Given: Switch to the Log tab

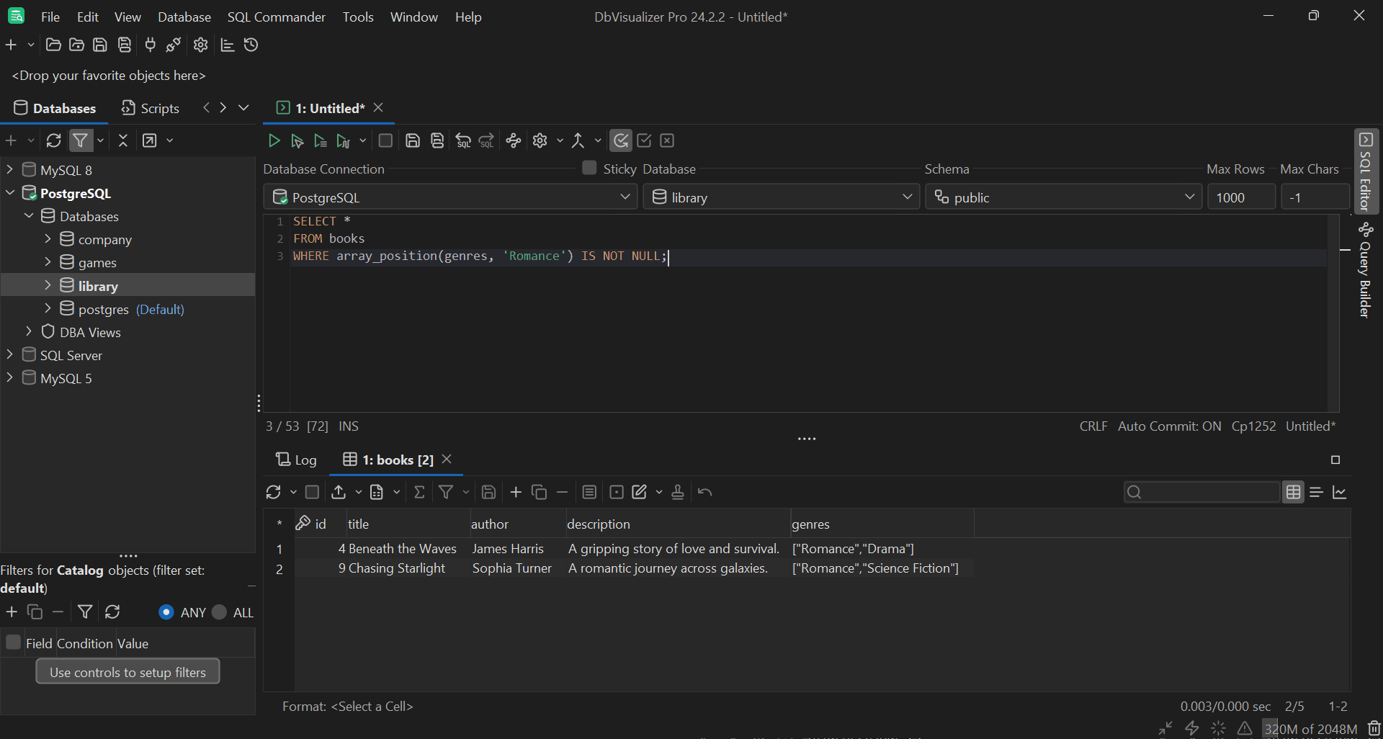Looking at the screenshot, I should (296, 460).
